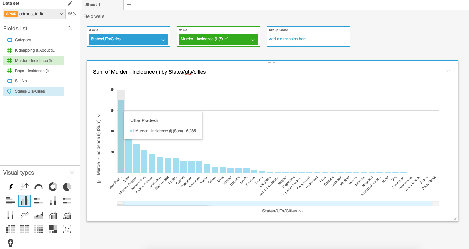Select Rape - Incidence field in list
The width and height of the screenshot is (469, 249).
[x=32, y=71]
